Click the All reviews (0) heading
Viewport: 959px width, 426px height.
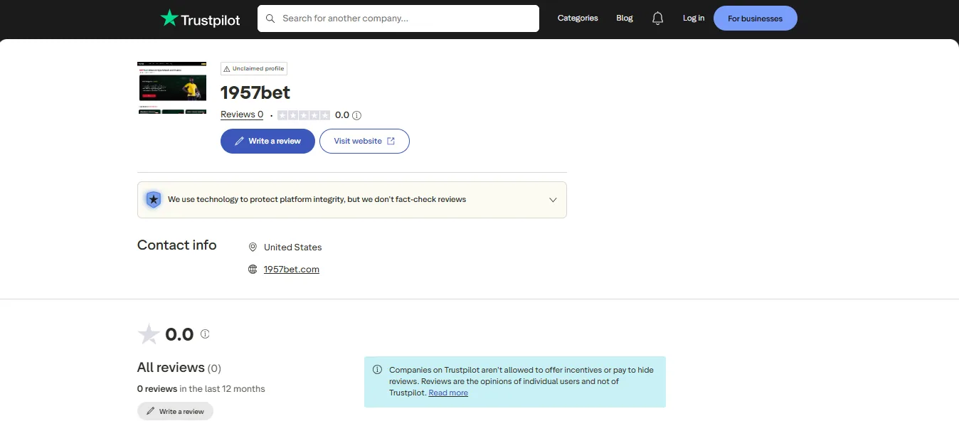coord(179,368)
